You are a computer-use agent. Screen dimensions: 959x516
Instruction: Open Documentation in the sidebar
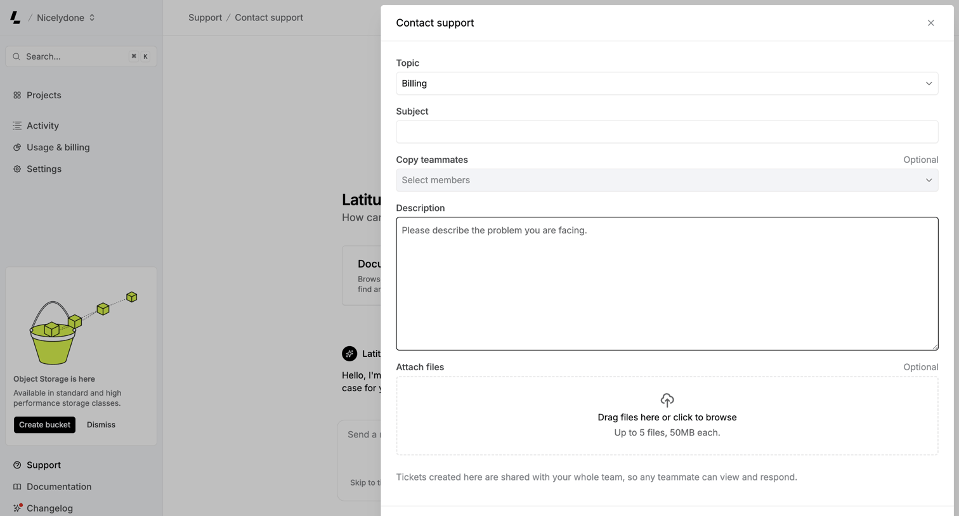coord(59,486)
